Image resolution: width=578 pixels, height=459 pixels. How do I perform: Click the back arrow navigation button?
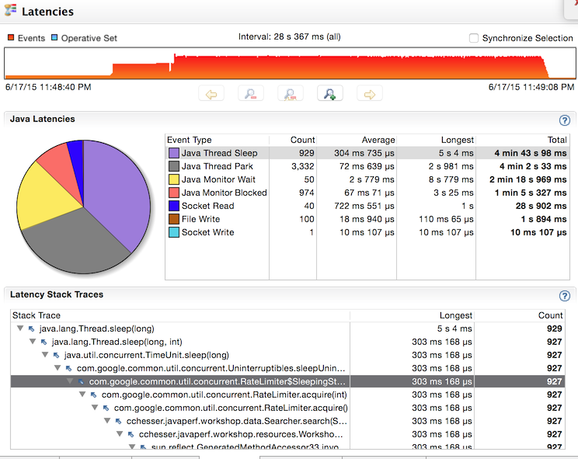pos(211,94)
